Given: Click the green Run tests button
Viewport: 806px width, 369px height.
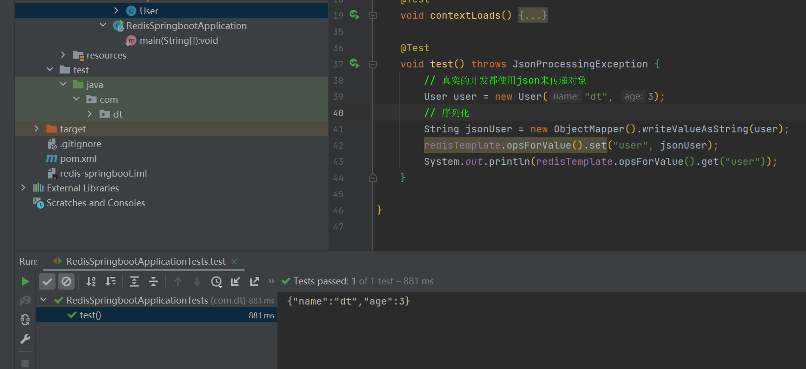Looking at the screenshot, I should tap(26, 281).
